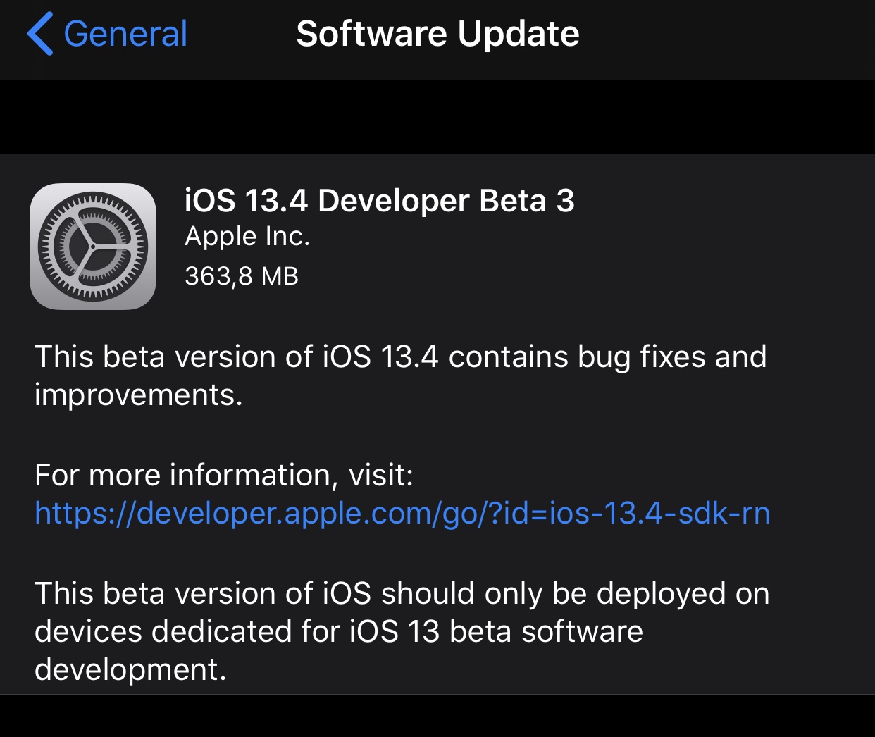Tap the 'For more information, visit:' text

pos(224,475)
